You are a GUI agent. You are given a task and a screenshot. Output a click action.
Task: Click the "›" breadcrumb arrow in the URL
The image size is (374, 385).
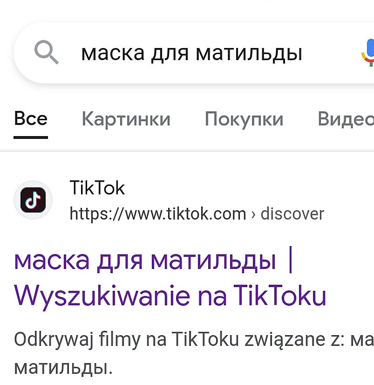pyautogui.click(x=253, y=214)
